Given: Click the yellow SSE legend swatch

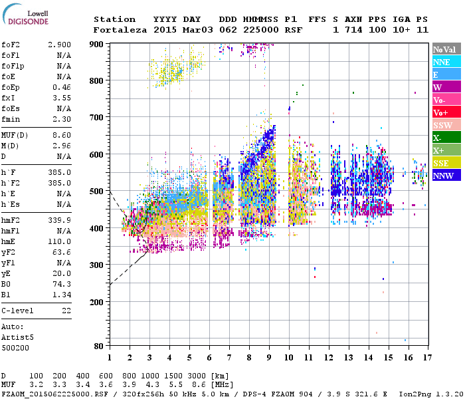Looking at the screenshot, I should pyautogui.click(x=446, y=163).
